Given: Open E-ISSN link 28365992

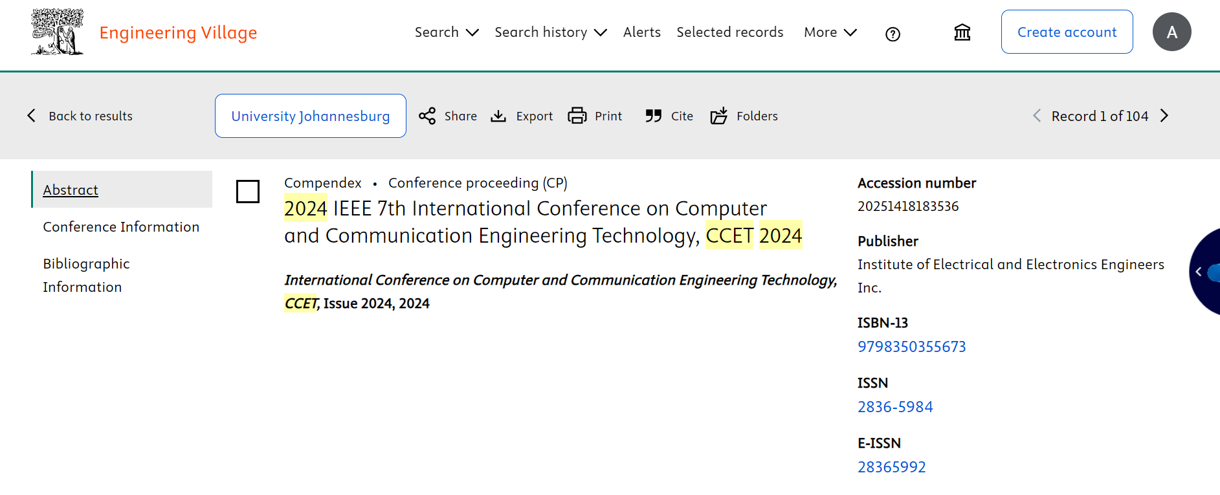Looking at the screenshot, I should [892, 467].
